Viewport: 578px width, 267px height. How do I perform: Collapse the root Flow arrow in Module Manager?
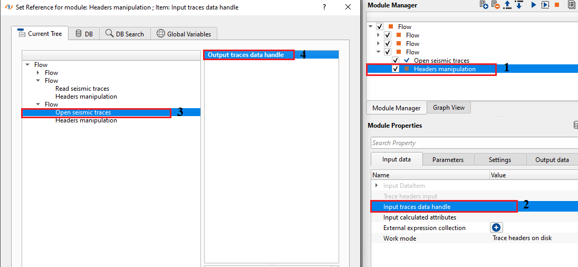(371, 27)
